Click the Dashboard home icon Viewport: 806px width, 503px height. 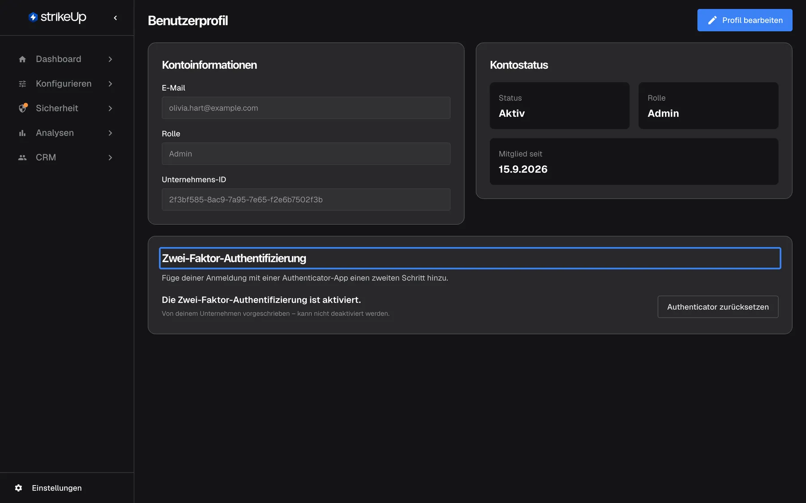pos(22,59)
